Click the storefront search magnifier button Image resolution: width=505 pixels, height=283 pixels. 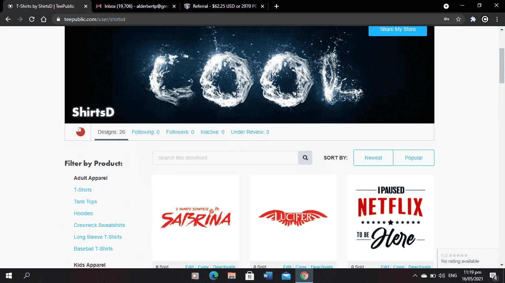click(x=305, y=158)
